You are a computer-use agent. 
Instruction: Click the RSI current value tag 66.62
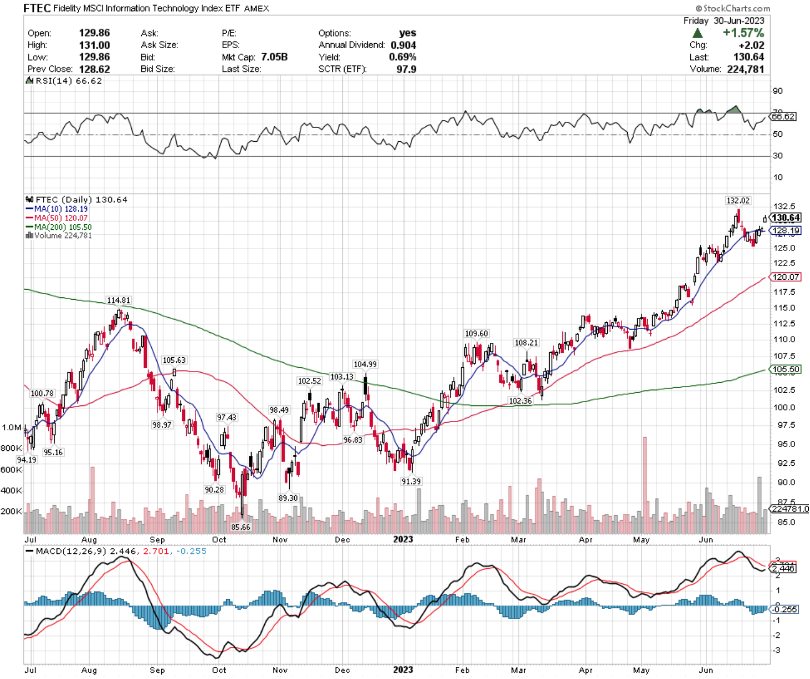(x=783, y=116)
